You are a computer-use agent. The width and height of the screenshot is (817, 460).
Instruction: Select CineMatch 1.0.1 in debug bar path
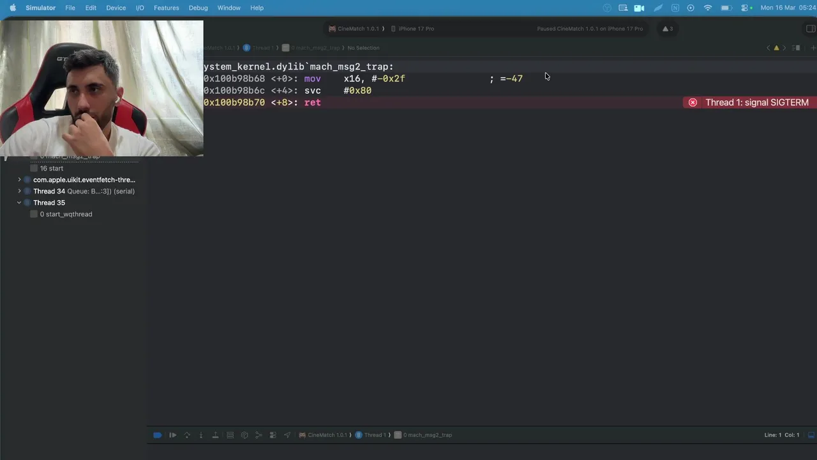click(323, 435)
